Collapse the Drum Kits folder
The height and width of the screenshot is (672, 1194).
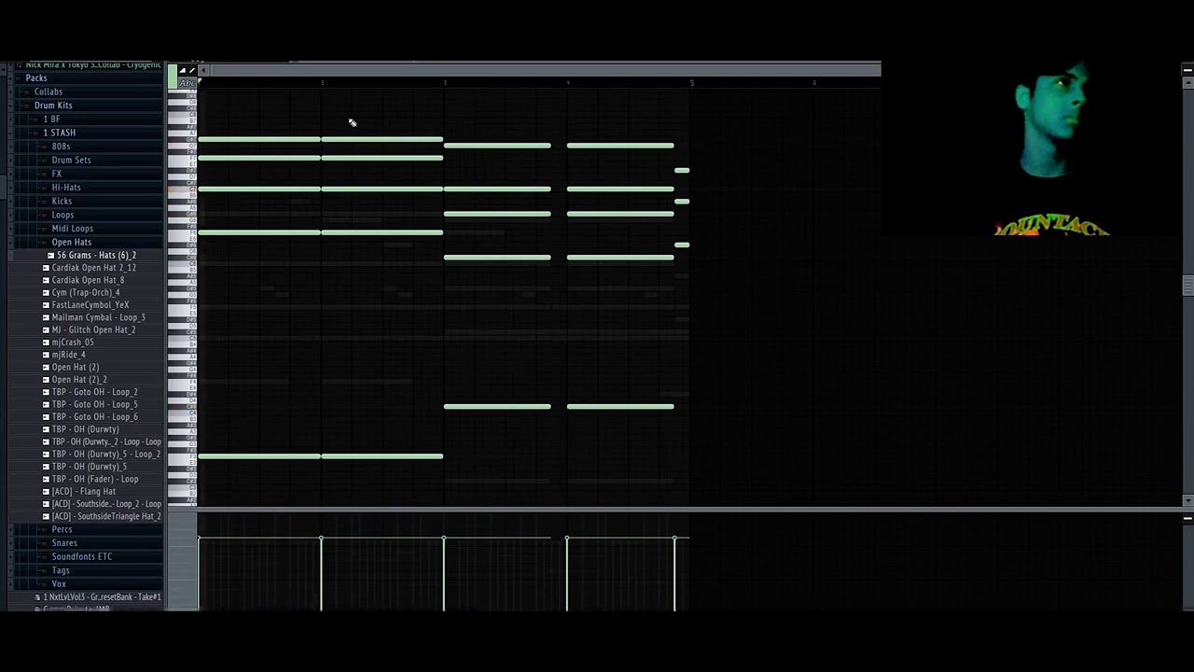pyautogui.click(x=53, y=105)
